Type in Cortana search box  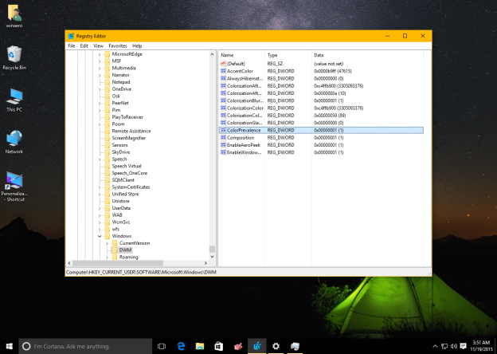[x=80, y=346]
